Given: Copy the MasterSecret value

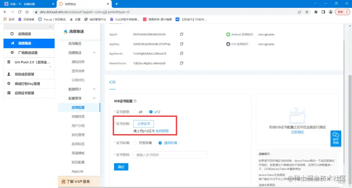Looking at the screenshot, I should pyautogui.click(x=181, y=63).
